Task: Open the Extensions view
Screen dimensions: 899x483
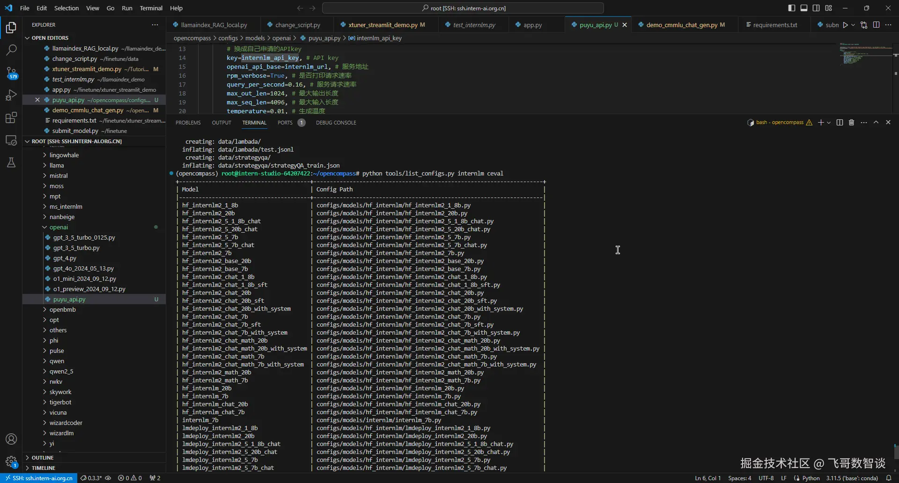Action: 11,117
